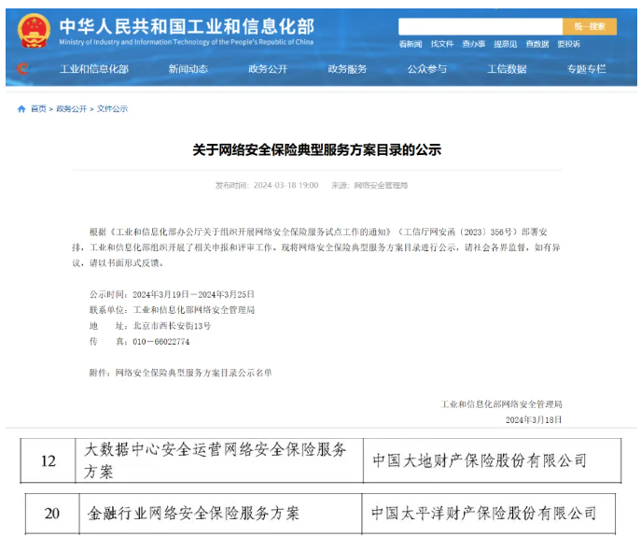Screen dimensions: 641x551
Task: Click cell 大数据中心安全运营网络安全保险服务方案
Action: tap(219, 461)
